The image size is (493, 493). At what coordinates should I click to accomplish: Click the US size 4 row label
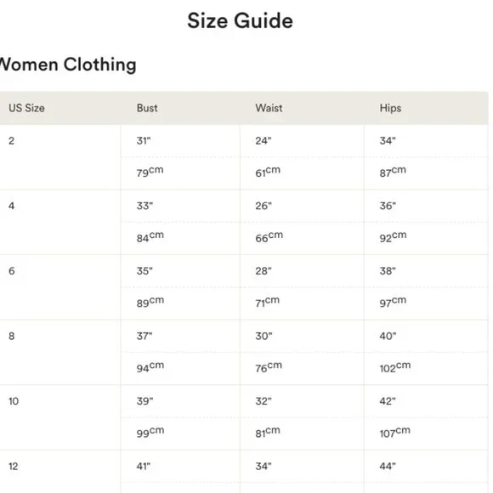coord(12,206)
